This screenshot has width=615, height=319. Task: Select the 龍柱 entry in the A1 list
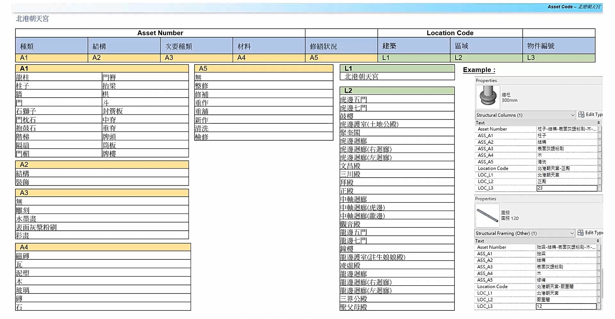point(23,78)
